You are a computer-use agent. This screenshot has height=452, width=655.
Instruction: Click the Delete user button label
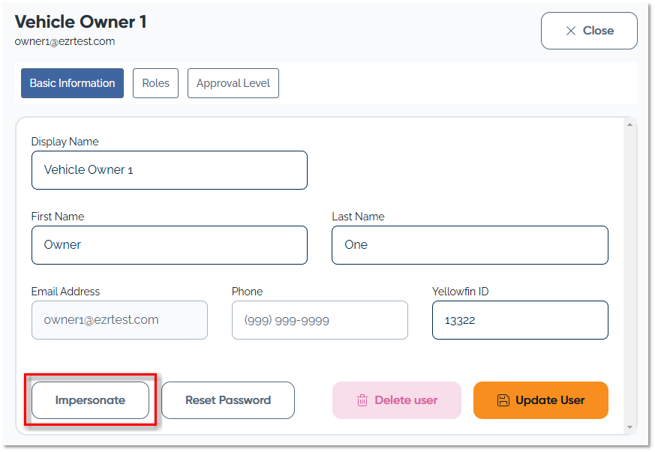tap(406, 400)
